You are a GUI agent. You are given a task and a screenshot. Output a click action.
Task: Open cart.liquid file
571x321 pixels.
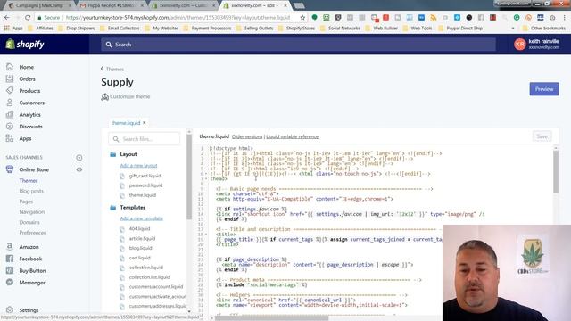[139, 258]
